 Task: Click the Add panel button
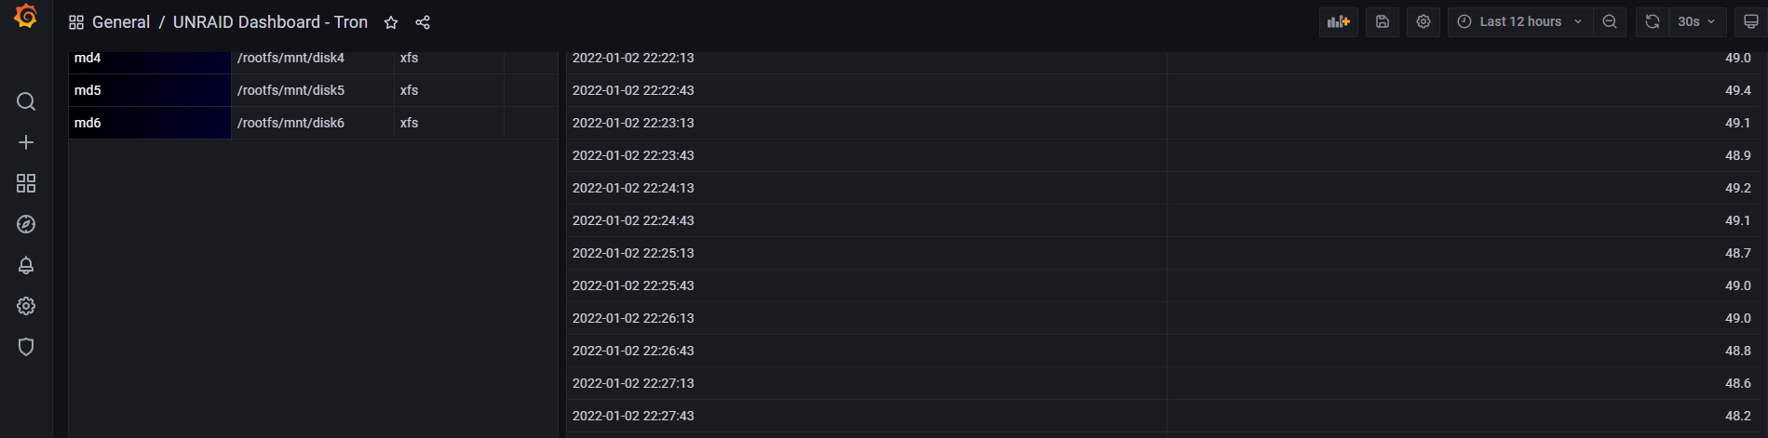pyautogui.click(x=1339, y=21)
